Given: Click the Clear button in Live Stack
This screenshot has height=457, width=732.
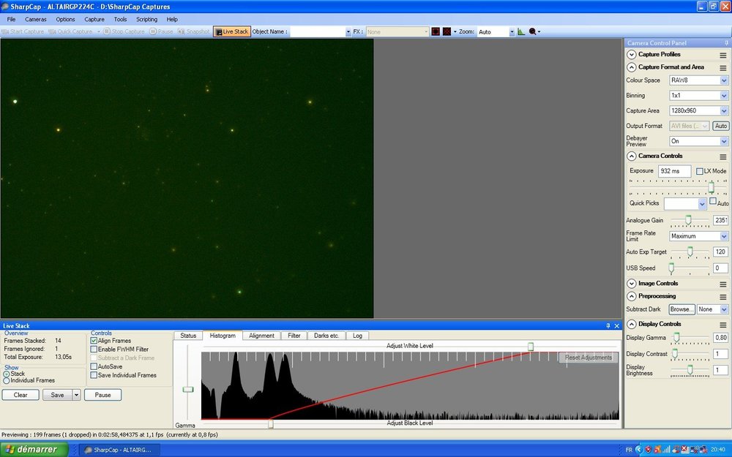Looking at the screenshot, I should pyautogui.click(x=20, y=395).
